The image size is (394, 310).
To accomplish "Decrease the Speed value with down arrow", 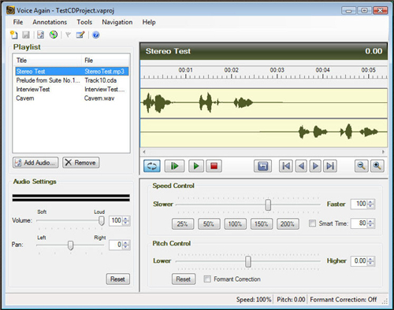I will [370, 206].
